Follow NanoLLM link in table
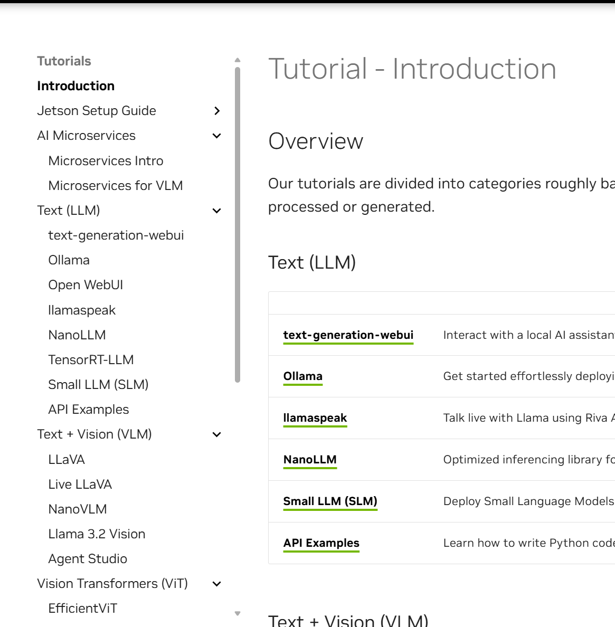This screenshot has width=615, height=627. tap(310, 460)
